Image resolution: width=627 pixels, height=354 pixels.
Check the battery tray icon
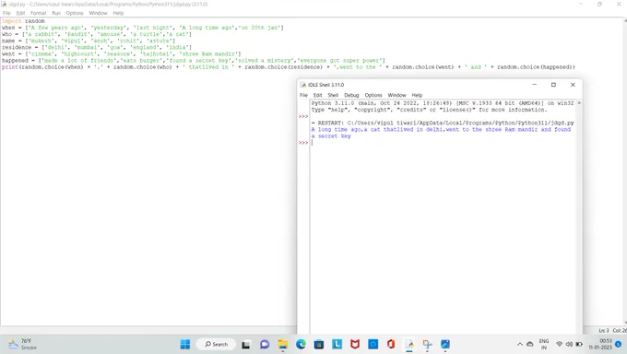coord(579,345)
